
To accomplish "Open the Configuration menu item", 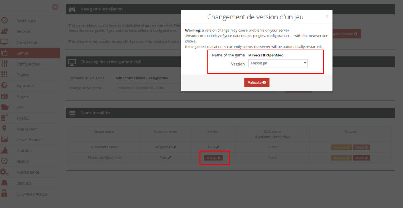I will [x=28, y=64].
